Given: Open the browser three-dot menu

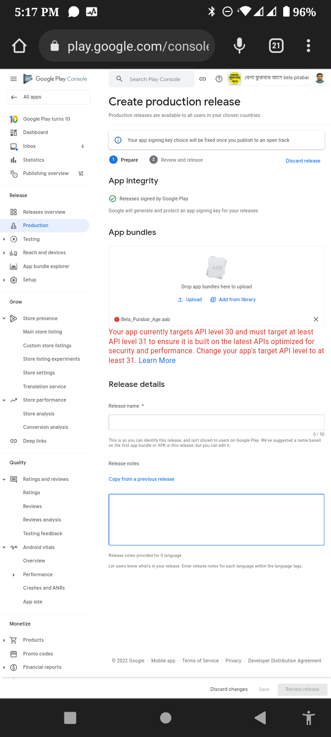Looking at the screenshot, I should (x=308, y=46).
